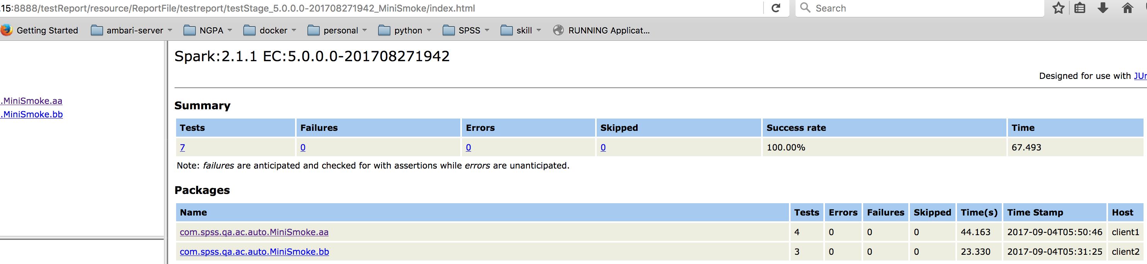Click the docker bookmark label
Viewport: 1147px width, 264px height.
click(273, 30)
